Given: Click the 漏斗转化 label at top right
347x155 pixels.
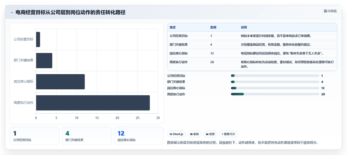Looking at the screenshot, I should pos(330,11).
